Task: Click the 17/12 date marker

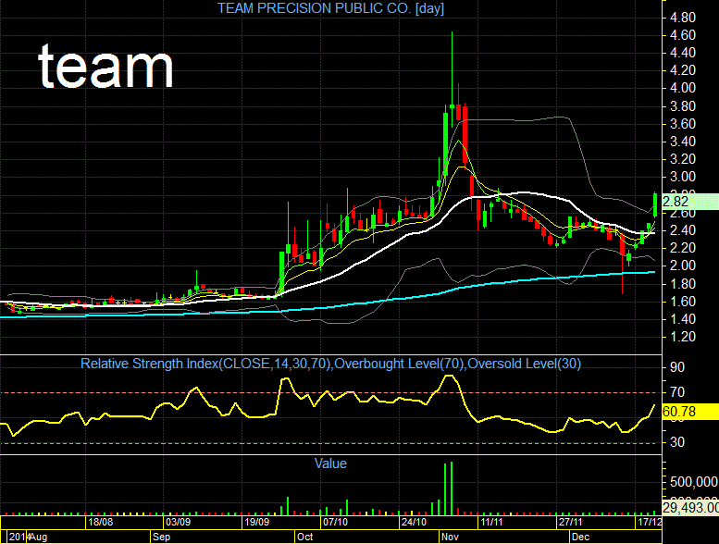Action: pos(650,522)
